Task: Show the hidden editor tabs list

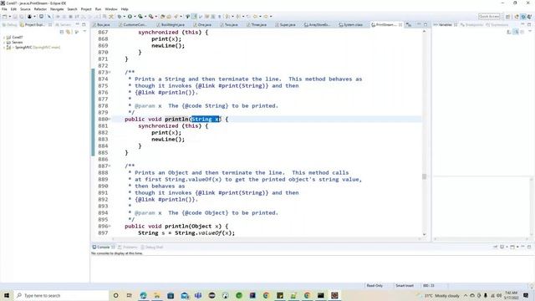Action: tap(409, 24)
